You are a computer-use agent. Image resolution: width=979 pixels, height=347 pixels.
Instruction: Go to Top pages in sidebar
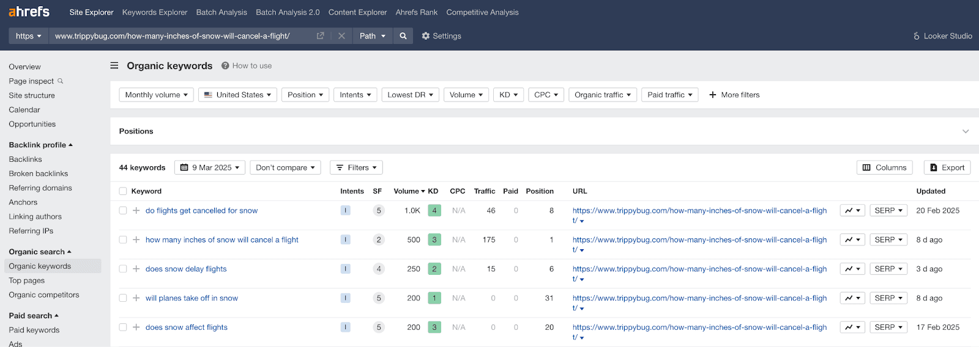[27, 280]
